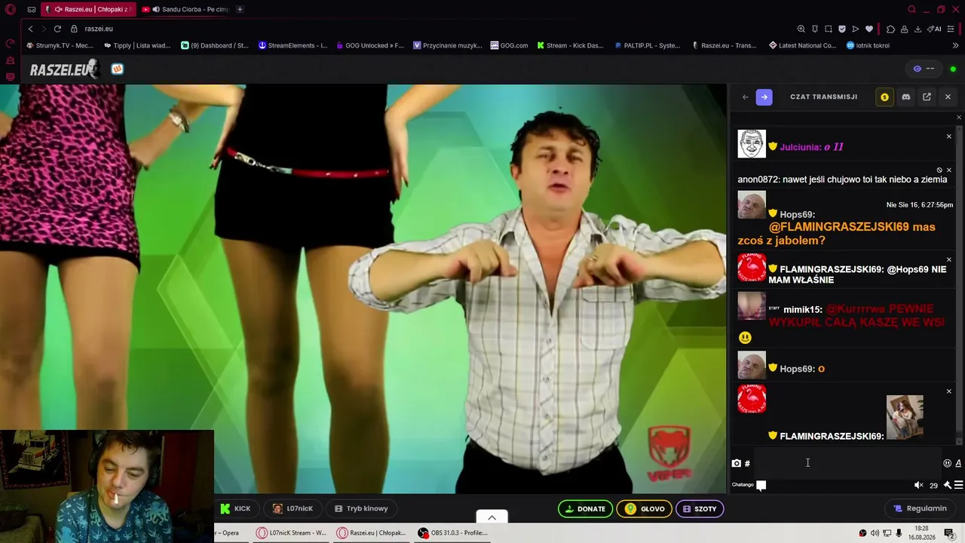Click the SZOTY button
Viewport: 965px width, 543px height.
(x=700, y=509)
